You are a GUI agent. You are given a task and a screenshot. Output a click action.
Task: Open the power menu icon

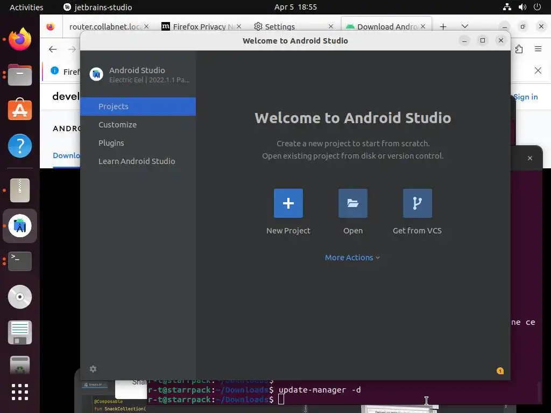538,7
